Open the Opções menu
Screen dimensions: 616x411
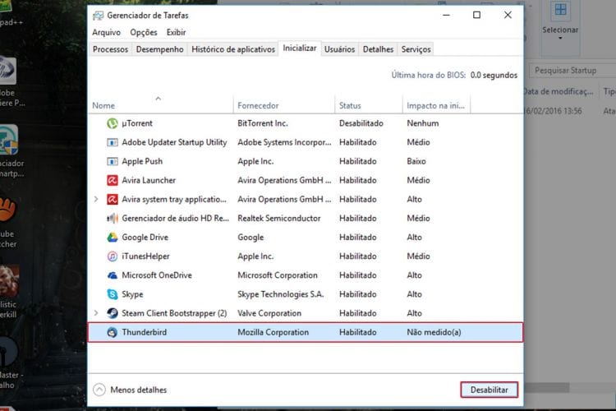[x=143, y=32]
